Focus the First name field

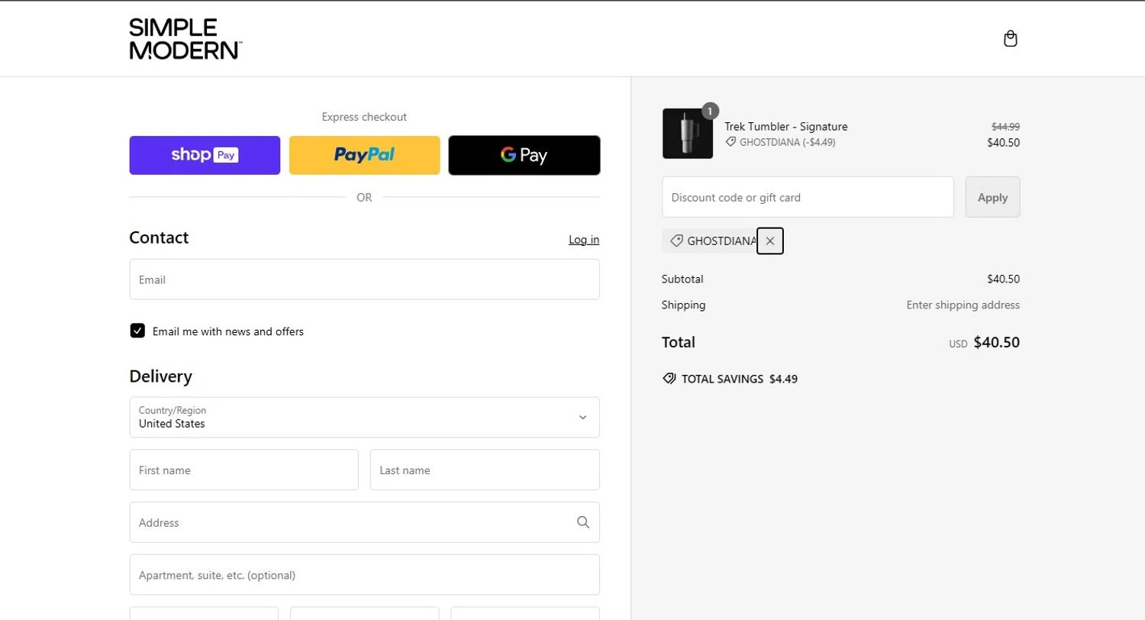244,470
